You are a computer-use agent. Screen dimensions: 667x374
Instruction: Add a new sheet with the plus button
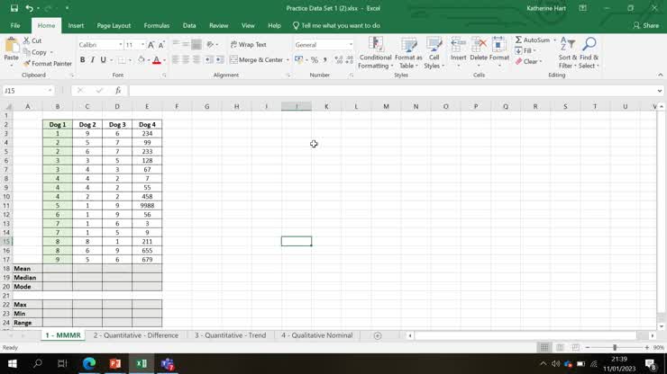click(x=378, y=336)
